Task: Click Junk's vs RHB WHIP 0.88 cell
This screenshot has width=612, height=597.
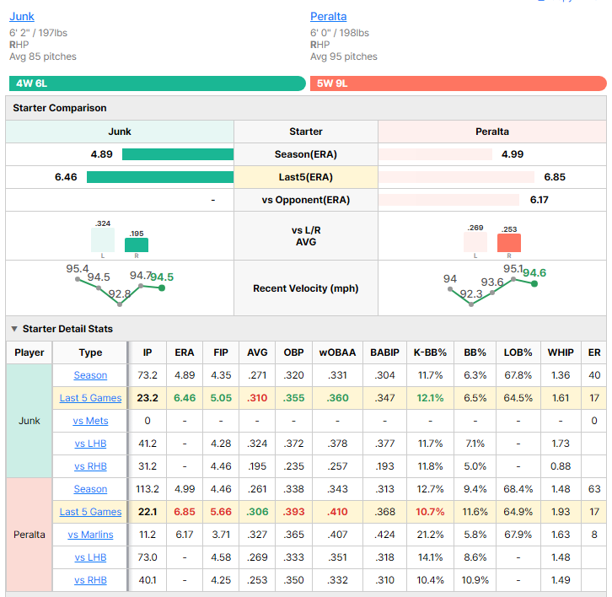Action: 561,466
